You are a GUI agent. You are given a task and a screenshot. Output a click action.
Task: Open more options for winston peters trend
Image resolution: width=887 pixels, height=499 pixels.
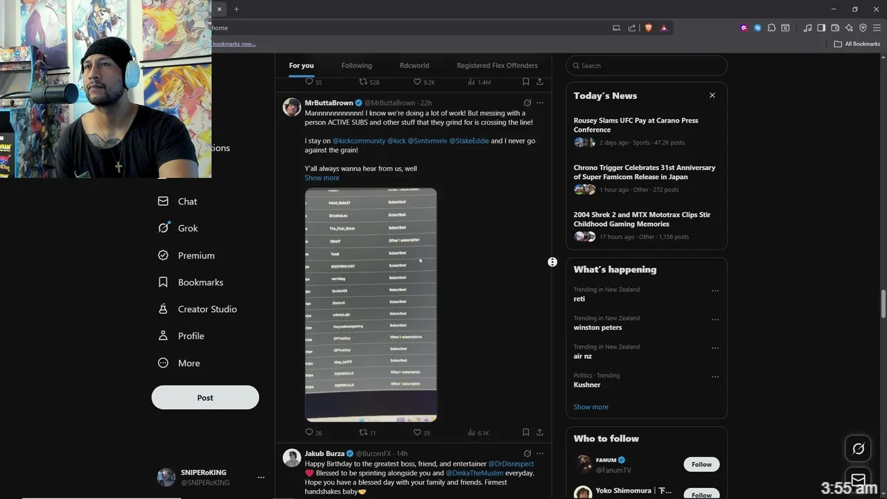point(715,320)
